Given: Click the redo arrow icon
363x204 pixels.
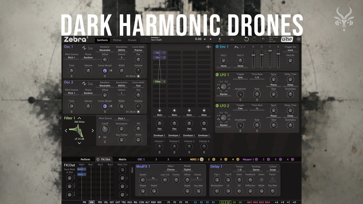Looking at the screenshot, I should pos(254,39).
